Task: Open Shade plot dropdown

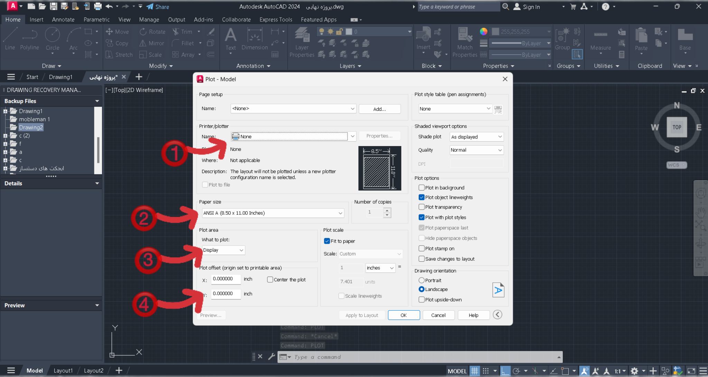Action: [x=476, y=137]
